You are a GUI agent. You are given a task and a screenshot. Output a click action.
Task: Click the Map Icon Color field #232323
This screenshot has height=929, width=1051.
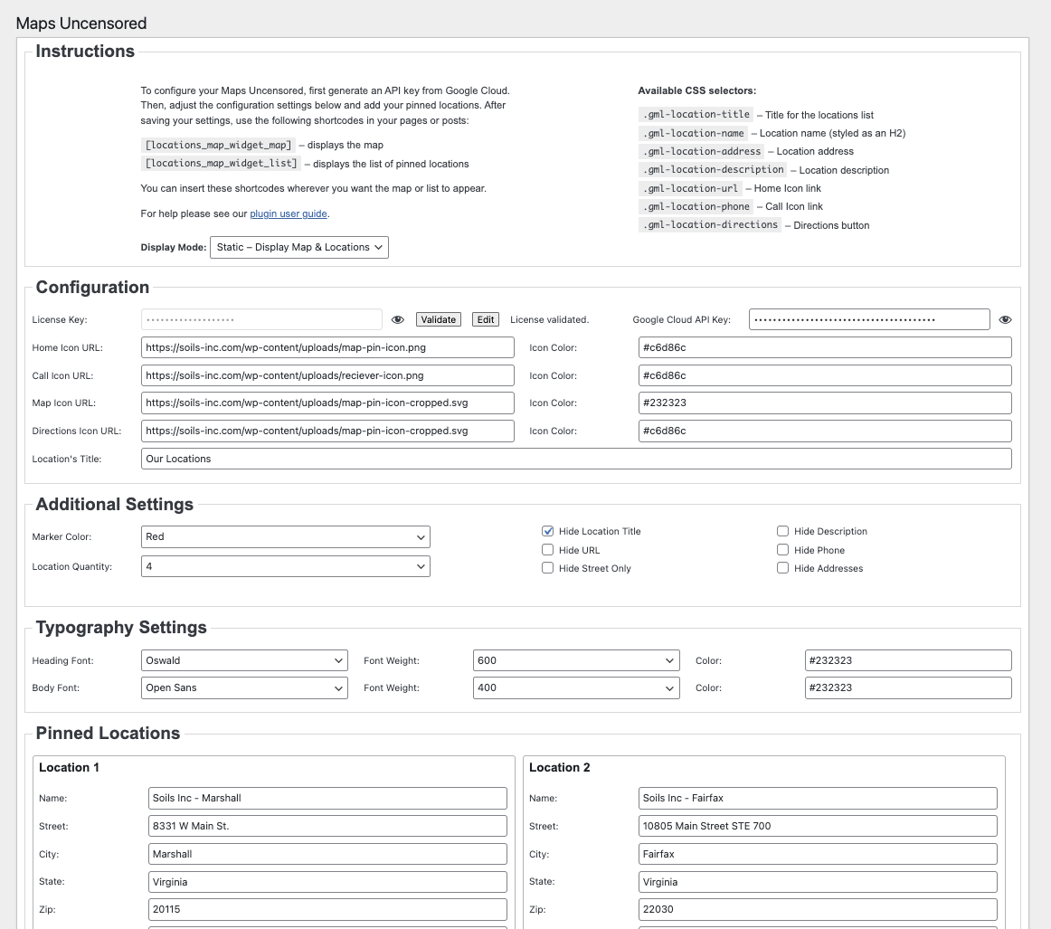point(825,403)
